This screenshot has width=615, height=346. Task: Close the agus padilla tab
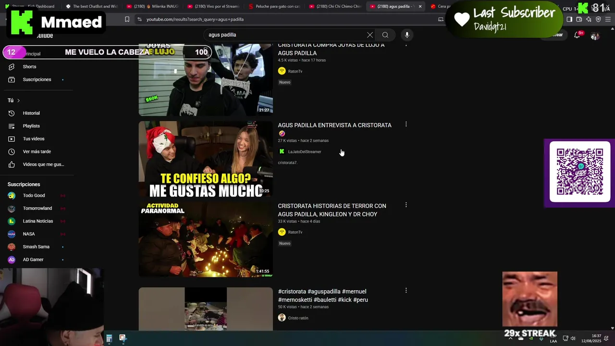(420, 6)
